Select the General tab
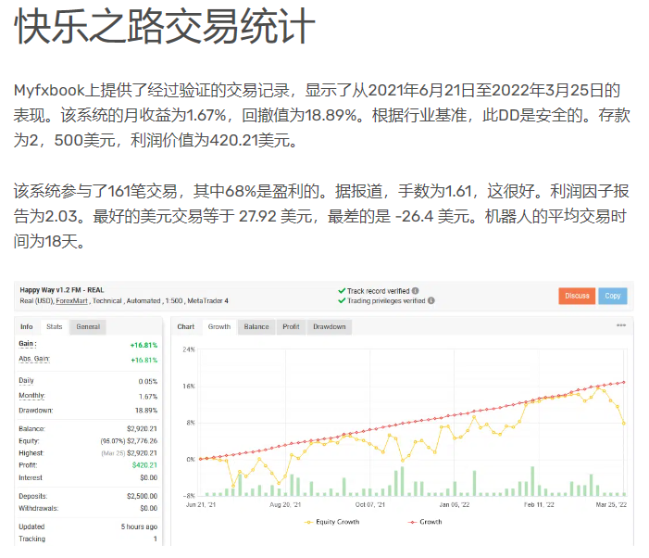Image resolution: width=649 pixels, height=558 pixels. tap(88, 327)
